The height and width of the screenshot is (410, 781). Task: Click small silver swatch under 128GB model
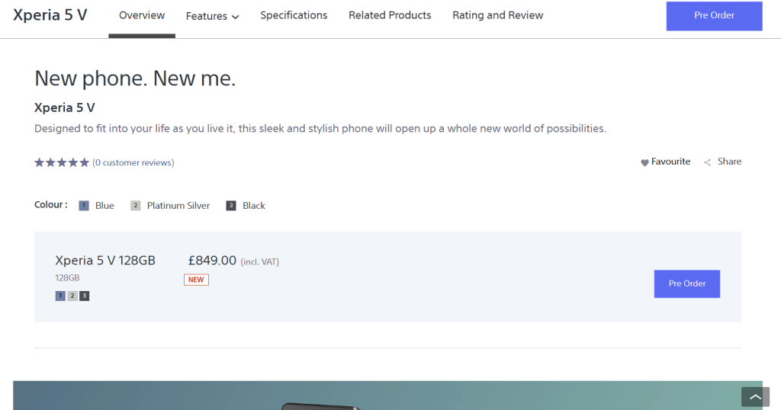coord(72,296)
